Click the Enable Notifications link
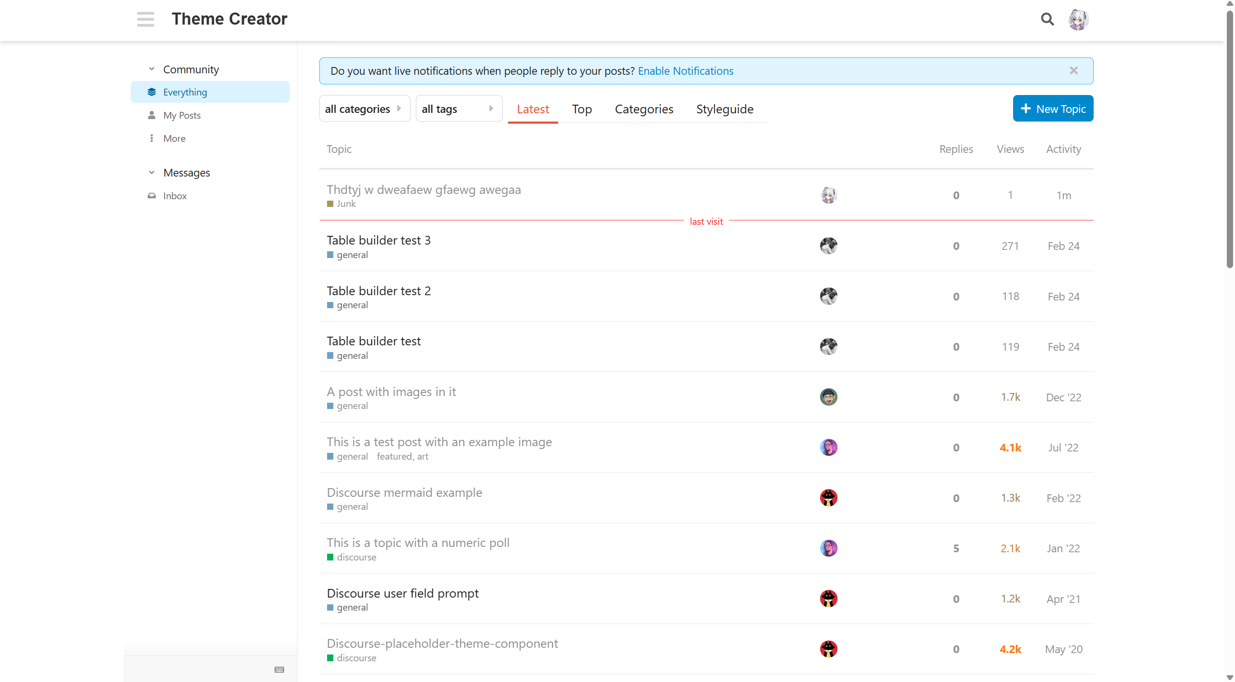The height and width of the screenshot is (682, 1235). coord(685,71)
